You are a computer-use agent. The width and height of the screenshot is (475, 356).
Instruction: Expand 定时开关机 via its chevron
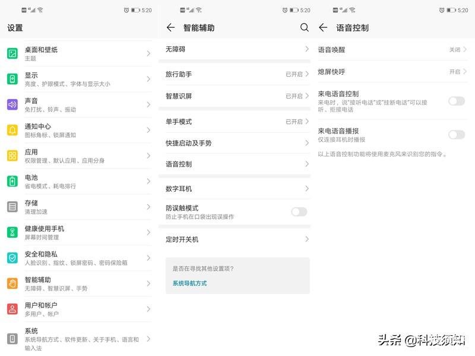click(x=307, y=239)
